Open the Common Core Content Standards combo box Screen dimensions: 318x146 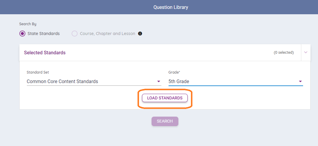[x=89, y=82]
